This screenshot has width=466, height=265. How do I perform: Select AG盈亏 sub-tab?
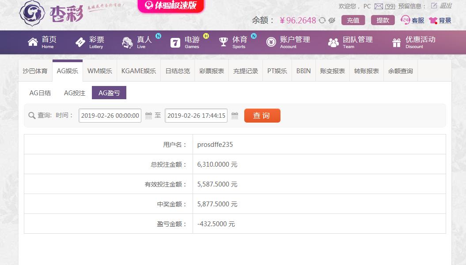click(x=109, y=93)
